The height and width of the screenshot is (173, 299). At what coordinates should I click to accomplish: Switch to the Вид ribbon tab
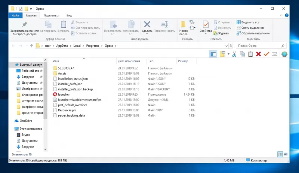point(69,15)
